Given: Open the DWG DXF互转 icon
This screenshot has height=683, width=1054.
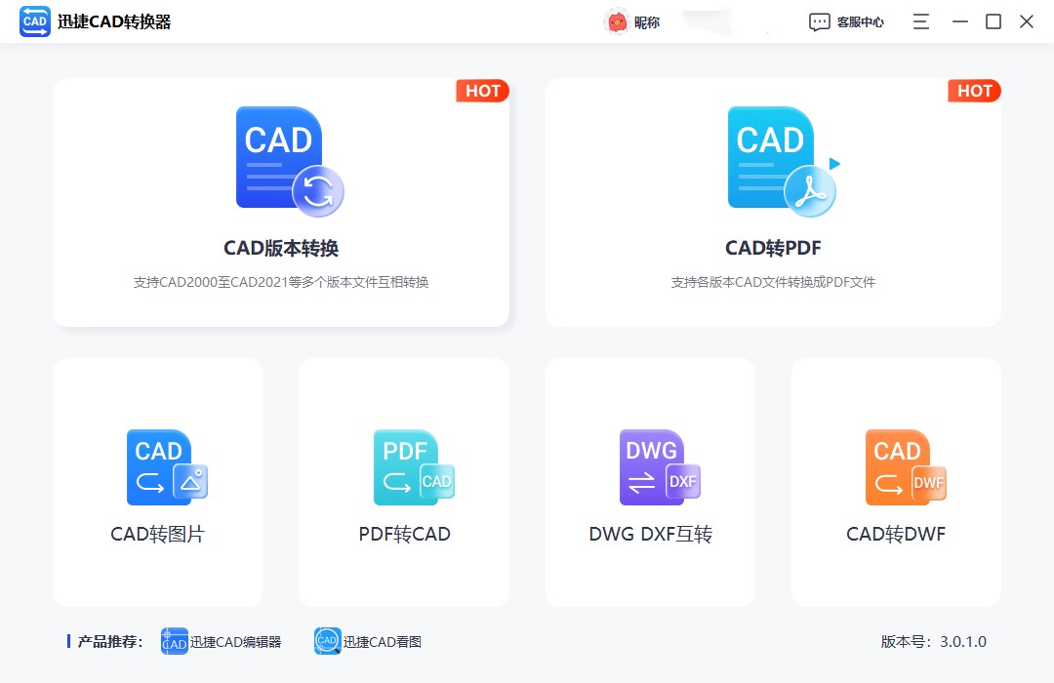Looking at the screenshot, I should pyautogui.click(x=659, y=467).
